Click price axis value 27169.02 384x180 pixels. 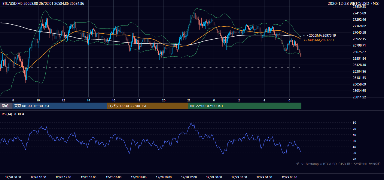pyautogui.click(x=359, y=26)
